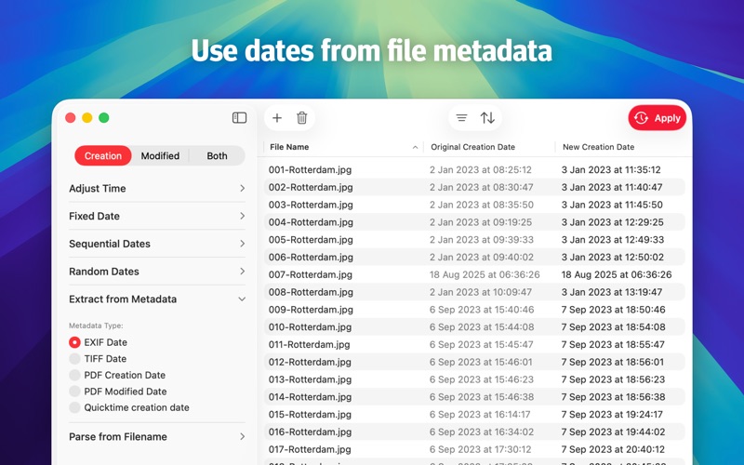Select EXIF Date metadata type

point(99,342)
